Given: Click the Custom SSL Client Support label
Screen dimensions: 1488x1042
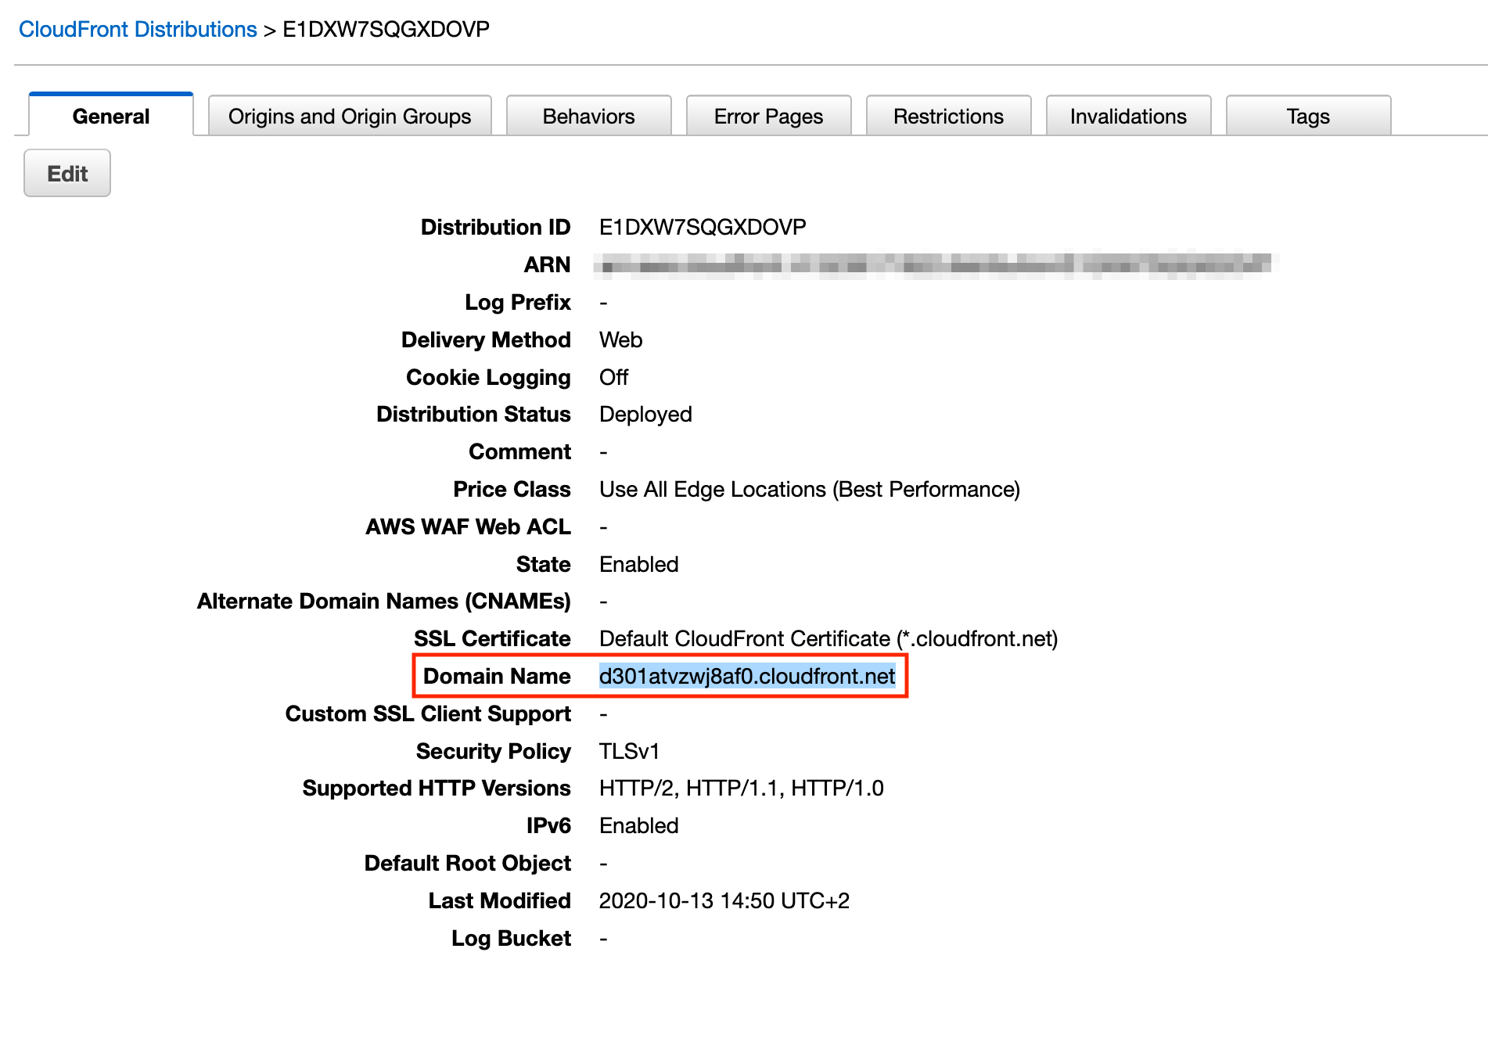Looking at the screenshot, I should (x=428, y=714).
